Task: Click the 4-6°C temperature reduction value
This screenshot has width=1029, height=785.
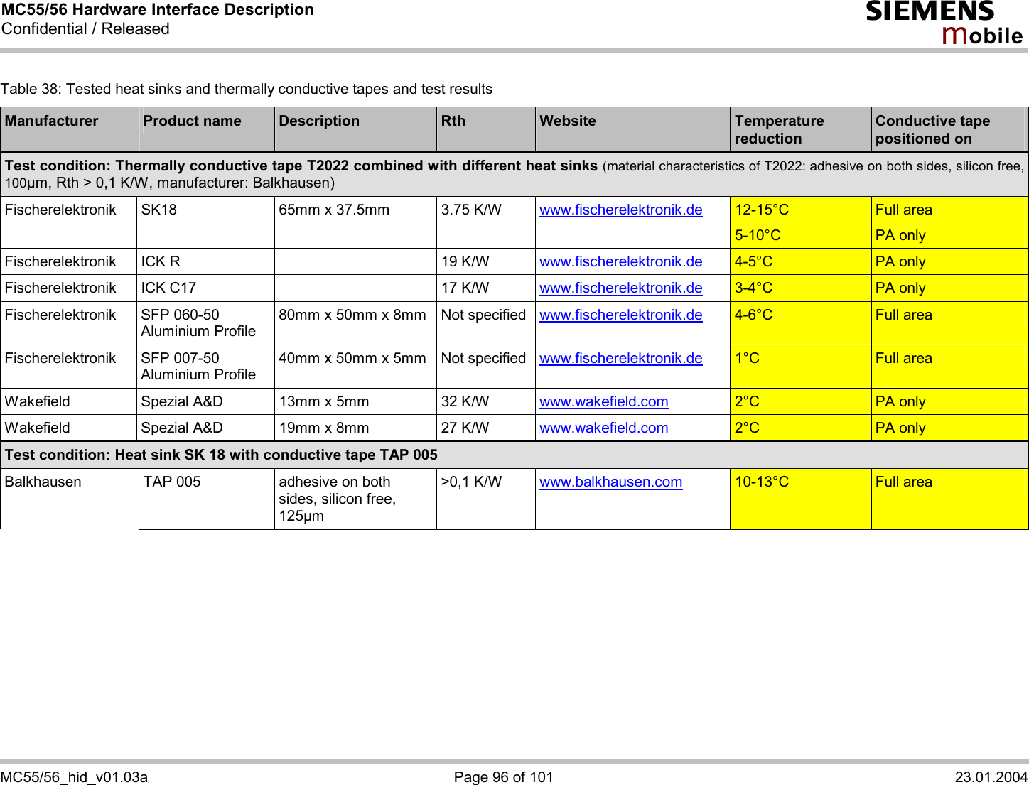Action: pos(753,315)
